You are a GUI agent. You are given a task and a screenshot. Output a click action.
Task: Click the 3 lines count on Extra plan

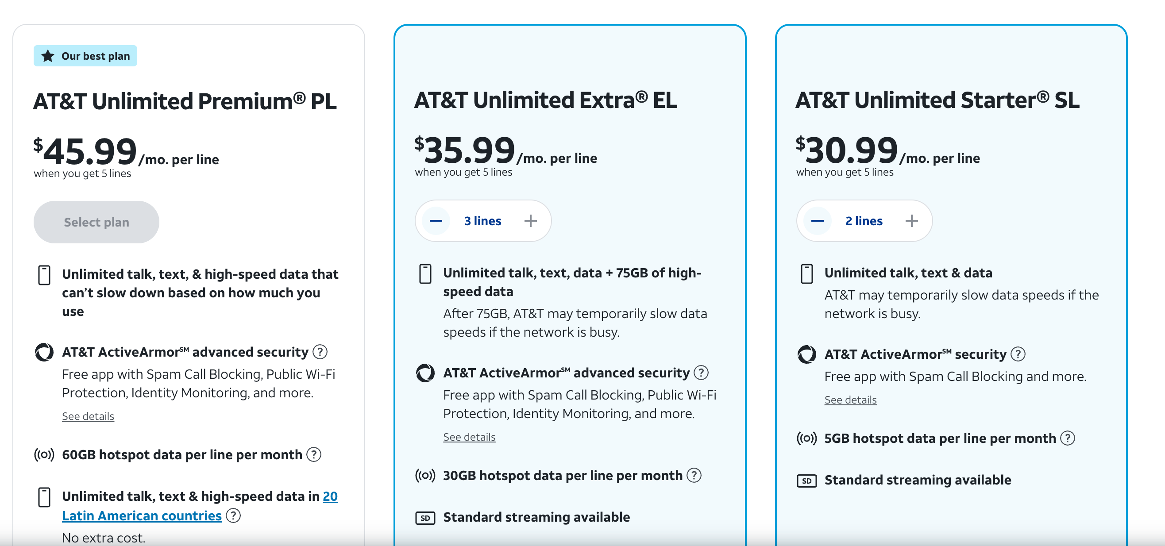click(483, 221)
